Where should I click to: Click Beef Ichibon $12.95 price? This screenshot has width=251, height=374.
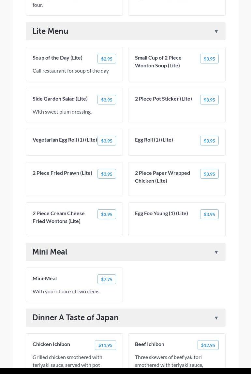(x=208, y=345)
